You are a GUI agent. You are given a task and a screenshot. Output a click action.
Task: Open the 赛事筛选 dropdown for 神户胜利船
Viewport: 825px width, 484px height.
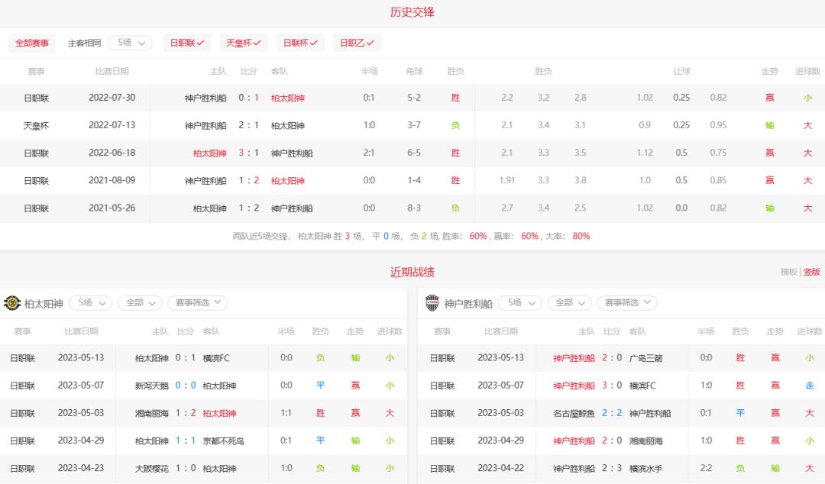tap(627, 302)
